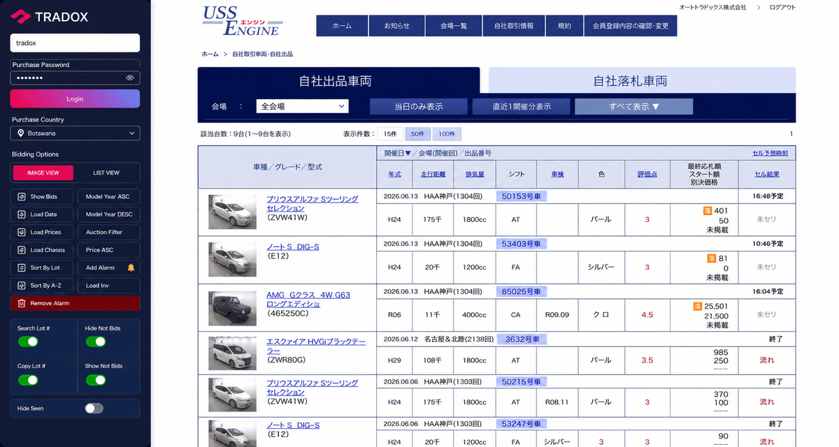Show 100件 per page

(446, 133)
